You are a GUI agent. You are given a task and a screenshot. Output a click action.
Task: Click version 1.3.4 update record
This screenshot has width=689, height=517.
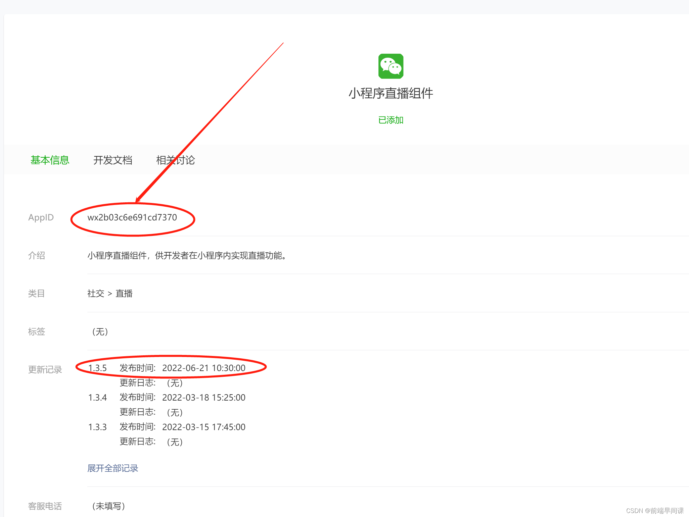(97, 398)
